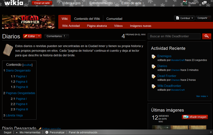The width and height of the screenshot is (213, 135).
Task: Open the Contribuir dropdown
Action: 184,18
